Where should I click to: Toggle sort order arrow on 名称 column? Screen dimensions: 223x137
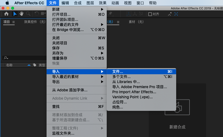pyautogui.click(x=29, y=65)
